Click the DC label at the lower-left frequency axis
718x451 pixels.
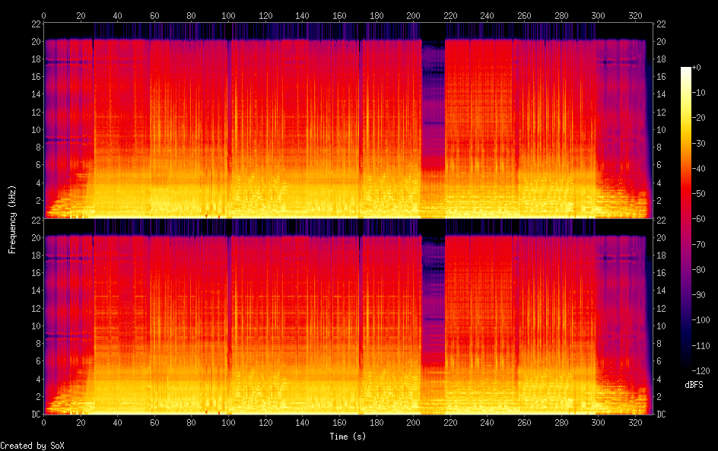(34, 414)
